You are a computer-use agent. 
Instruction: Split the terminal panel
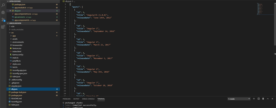click(x=258, y=99)
